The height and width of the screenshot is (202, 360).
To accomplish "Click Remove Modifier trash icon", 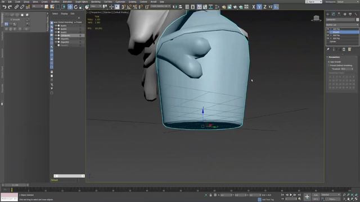I will (x=344, y=49).
